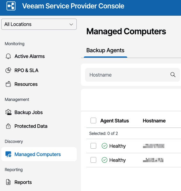The height and width of the screenshot is (191, 181).
Task: Click the Veeam Service Provider Console title
Action: coord(73,6)
